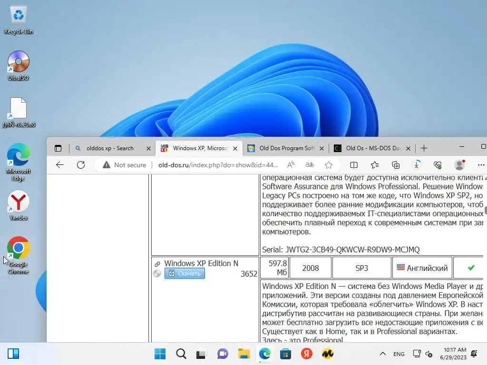Switch the ENG input language
This screenshot has width=487, height=365.
(399, 354)
